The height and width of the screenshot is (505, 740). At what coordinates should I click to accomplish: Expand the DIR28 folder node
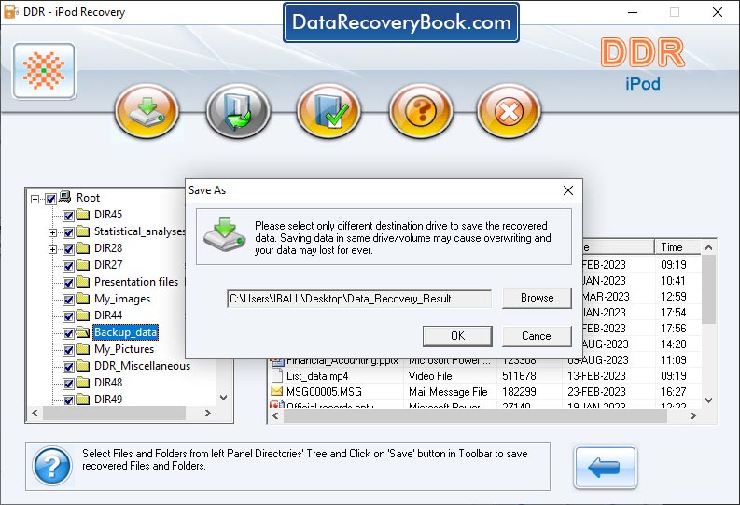pos(52,249)
